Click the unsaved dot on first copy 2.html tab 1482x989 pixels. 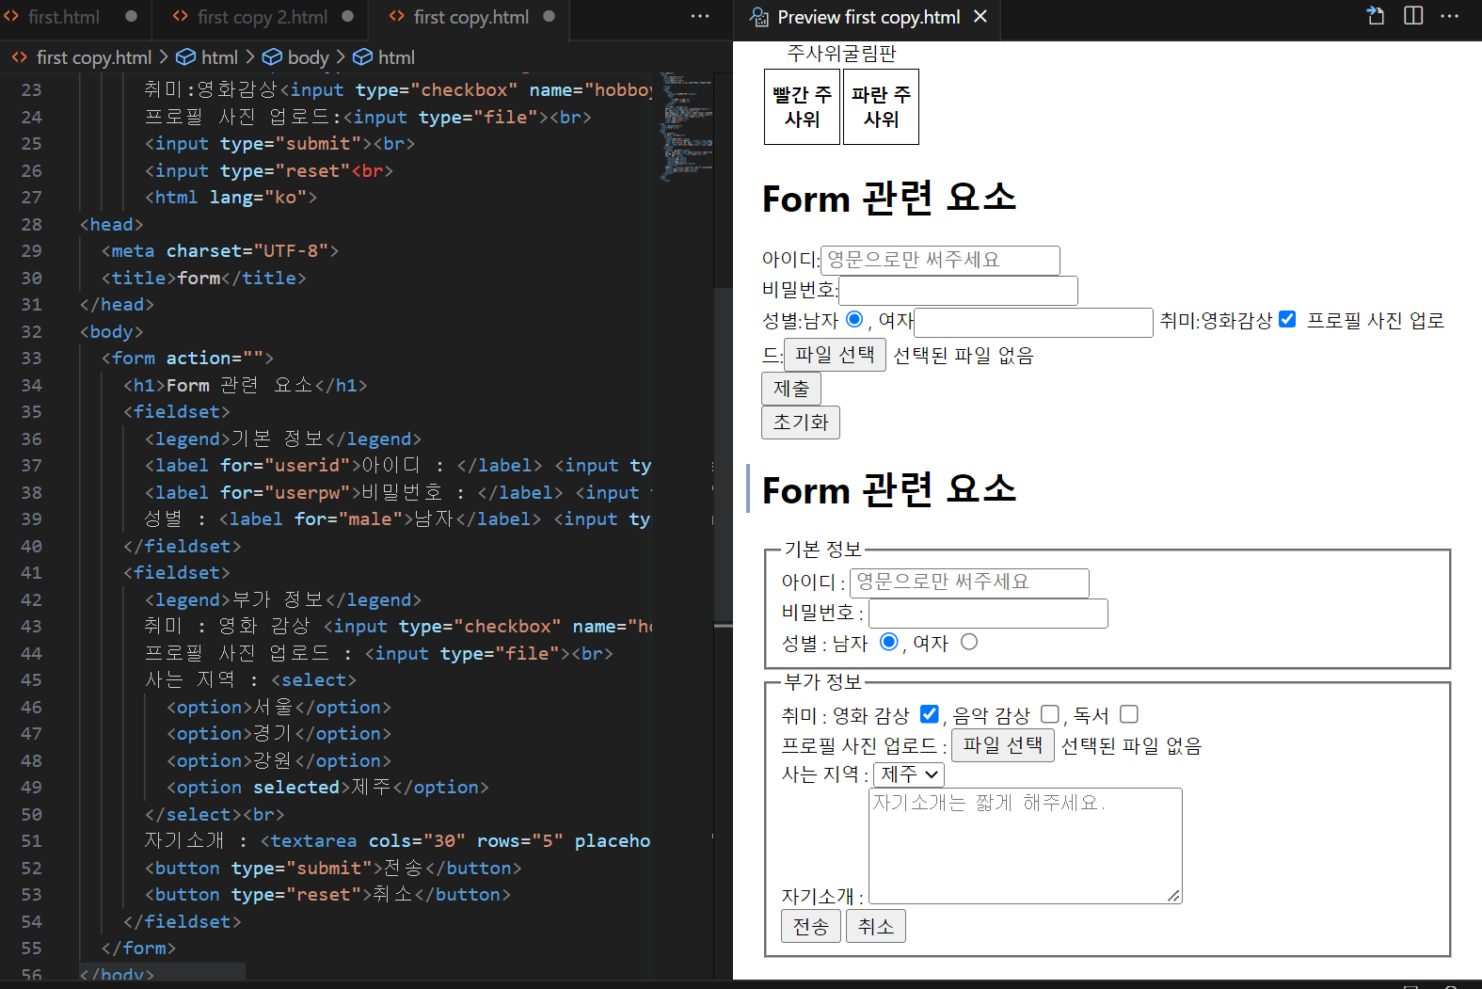tap(347, 17)
